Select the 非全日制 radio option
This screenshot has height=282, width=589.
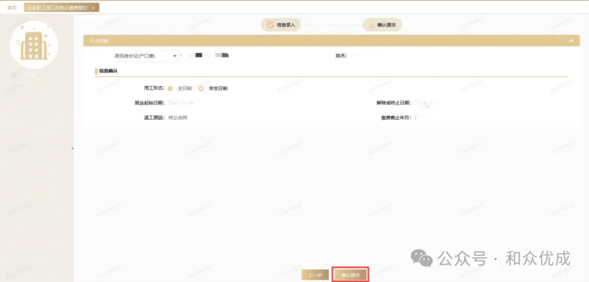201,89
